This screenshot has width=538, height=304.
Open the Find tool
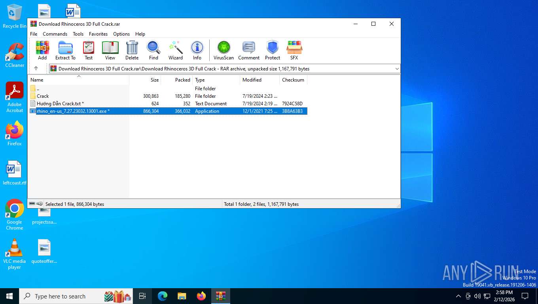(153, 50)
